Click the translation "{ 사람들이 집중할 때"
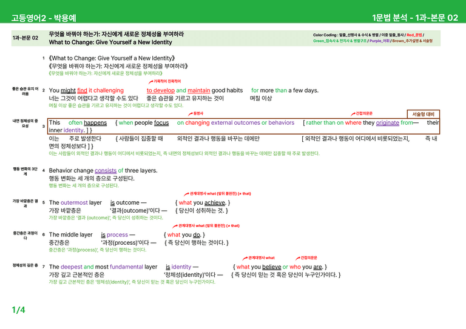The height and width of the screenshot is (329, 466). (x=140, y=139)
